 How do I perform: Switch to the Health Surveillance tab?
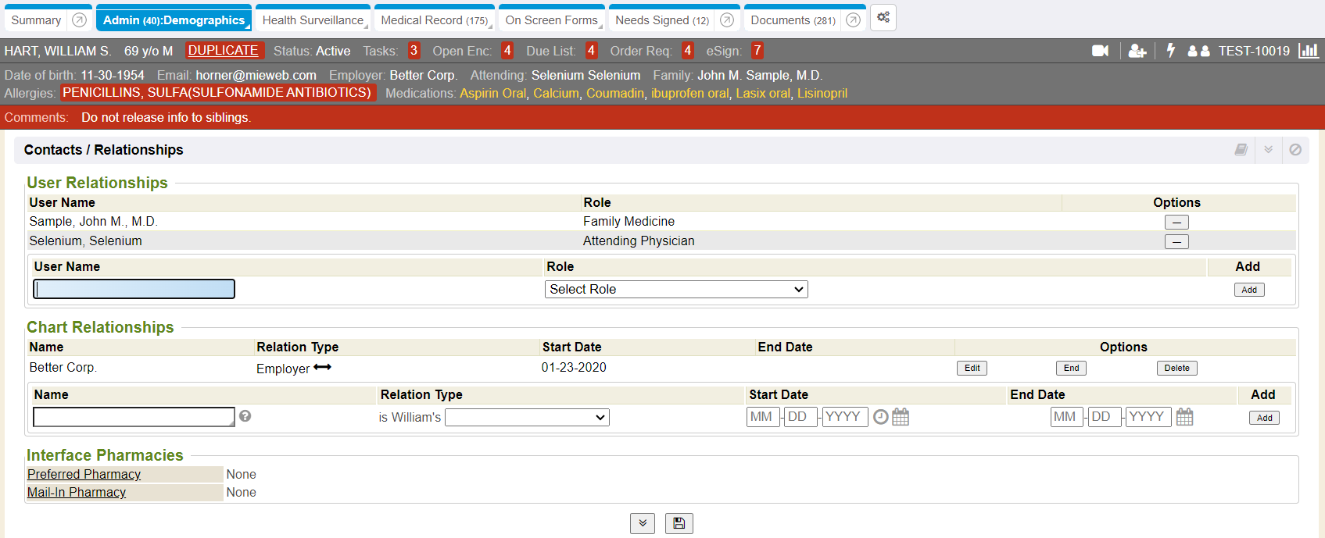point(313,20)
